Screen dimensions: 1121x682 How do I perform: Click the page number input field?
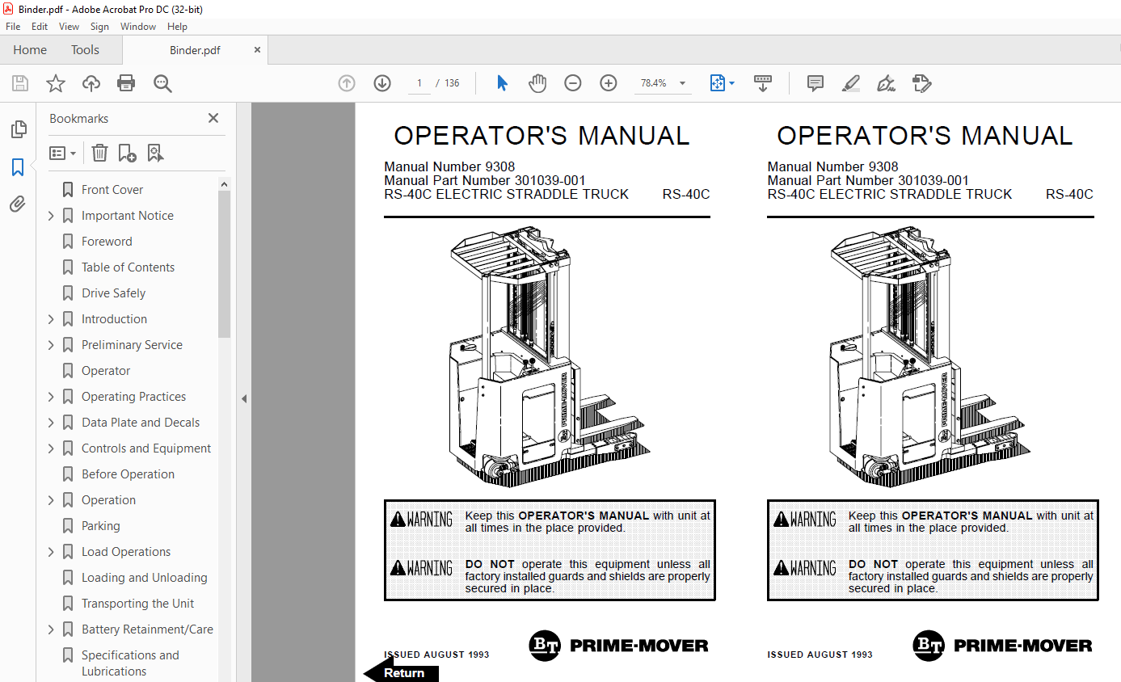pyautogui.click(x=419, y=83)
